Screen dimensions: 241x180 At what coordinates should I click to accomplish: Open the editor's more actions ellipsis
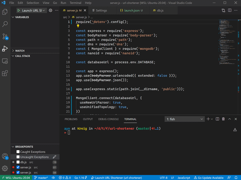tap(236, 11)
